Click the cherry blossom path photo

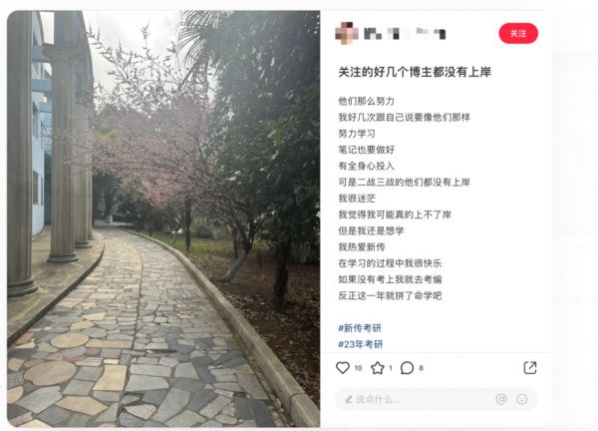[163, 218]
